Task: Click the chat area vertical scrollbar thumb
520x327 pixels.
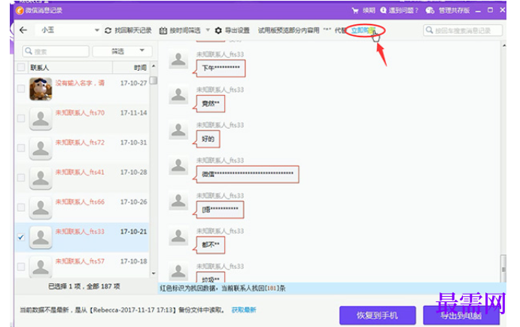Action: (503, 267)
